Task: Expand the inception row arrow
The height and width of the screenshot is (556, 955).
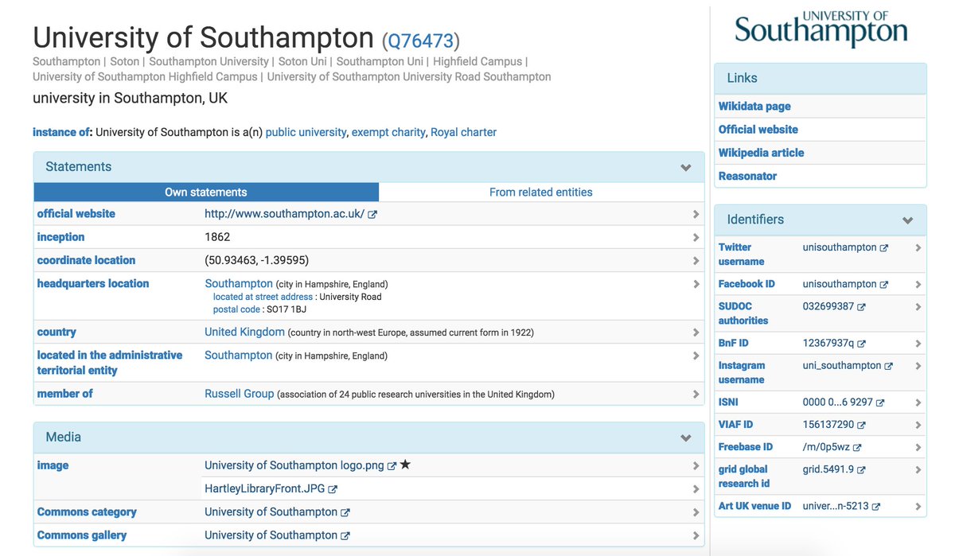Action: pyautogui.click(x=696, y=237)
